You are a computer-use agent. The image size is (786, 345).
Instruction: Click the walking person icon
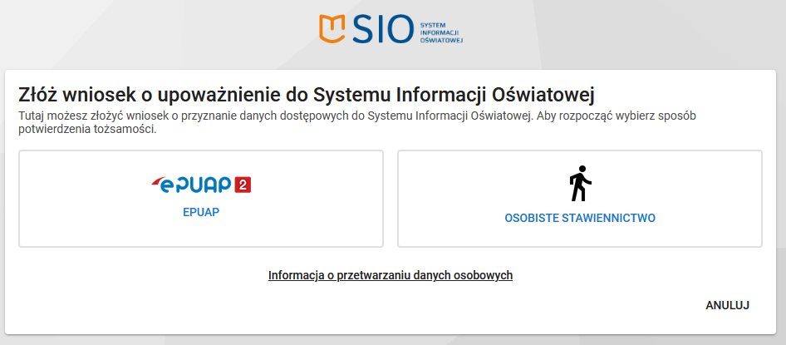coord(580,183)
